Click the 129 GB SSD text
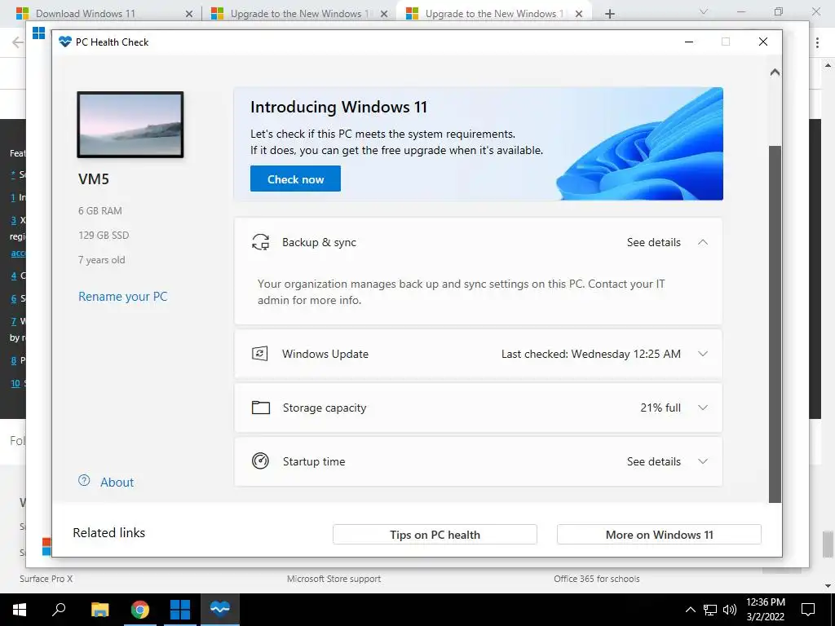The height and width of the screenshot is (626, 835). point(104,236)
